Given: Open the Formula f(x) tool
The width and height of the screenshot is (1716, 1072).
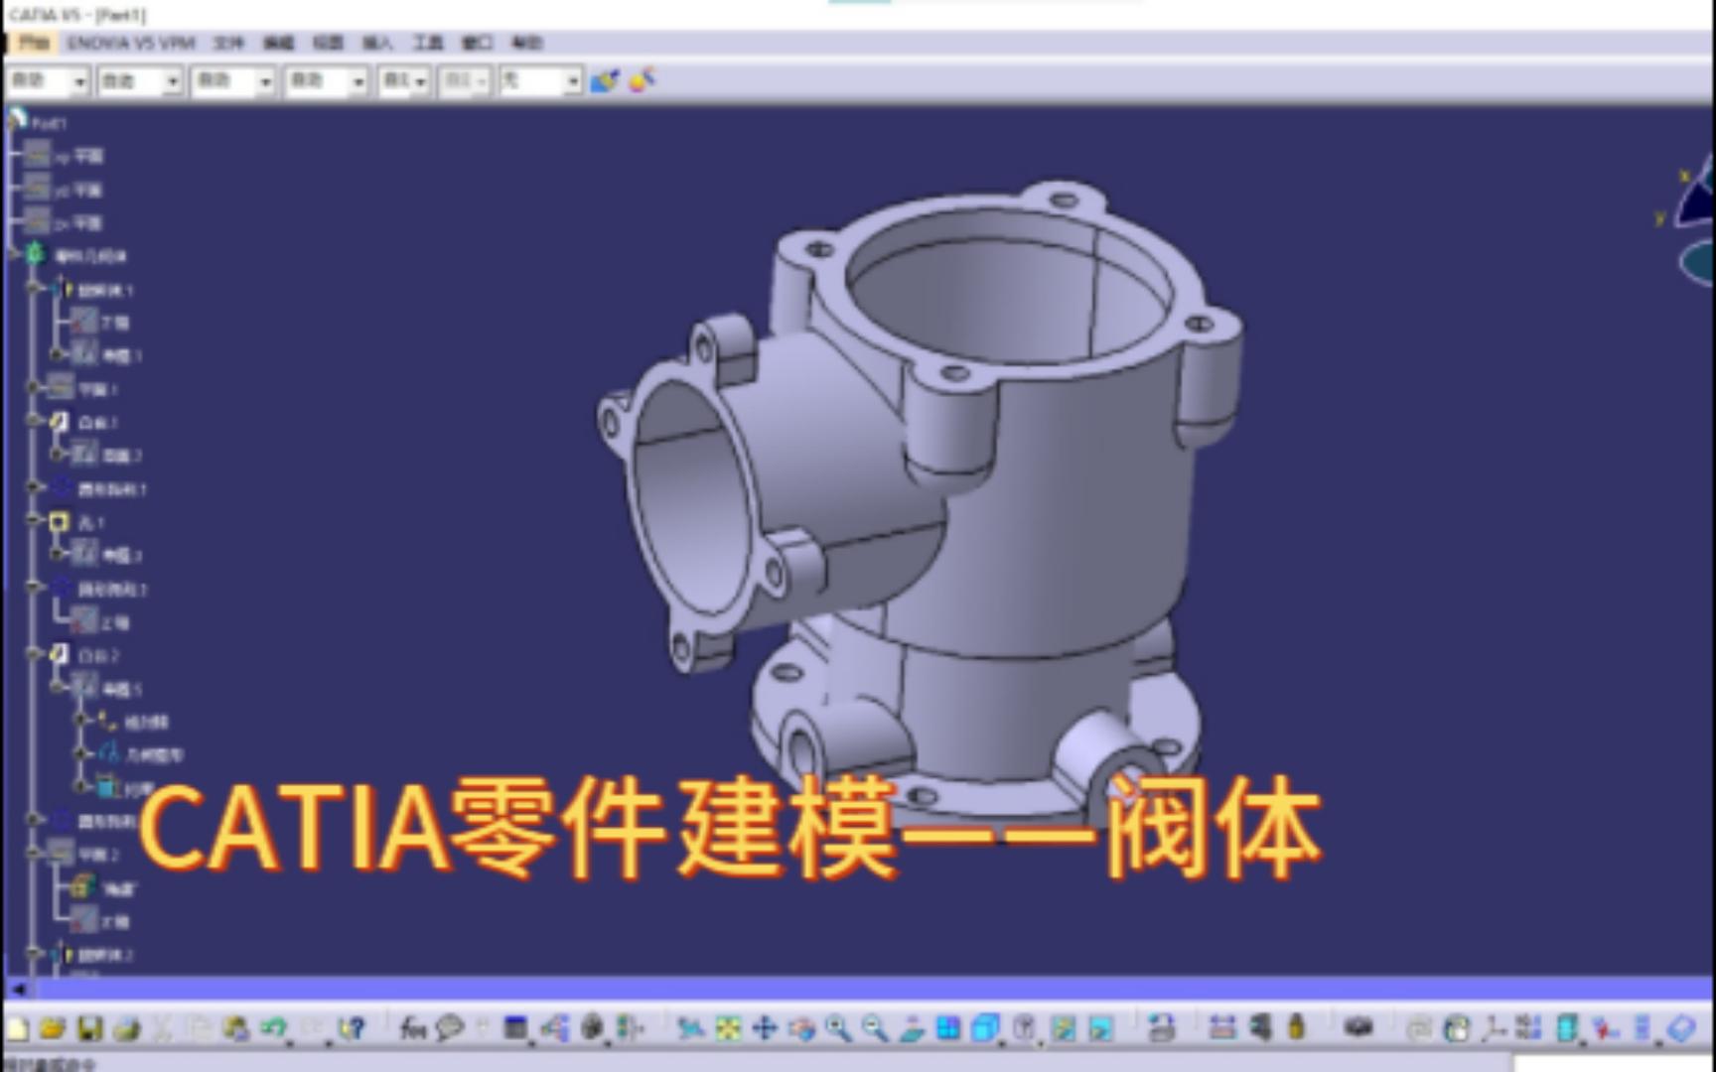Looking at the screenshot, I should click(x=413, y=1028).
